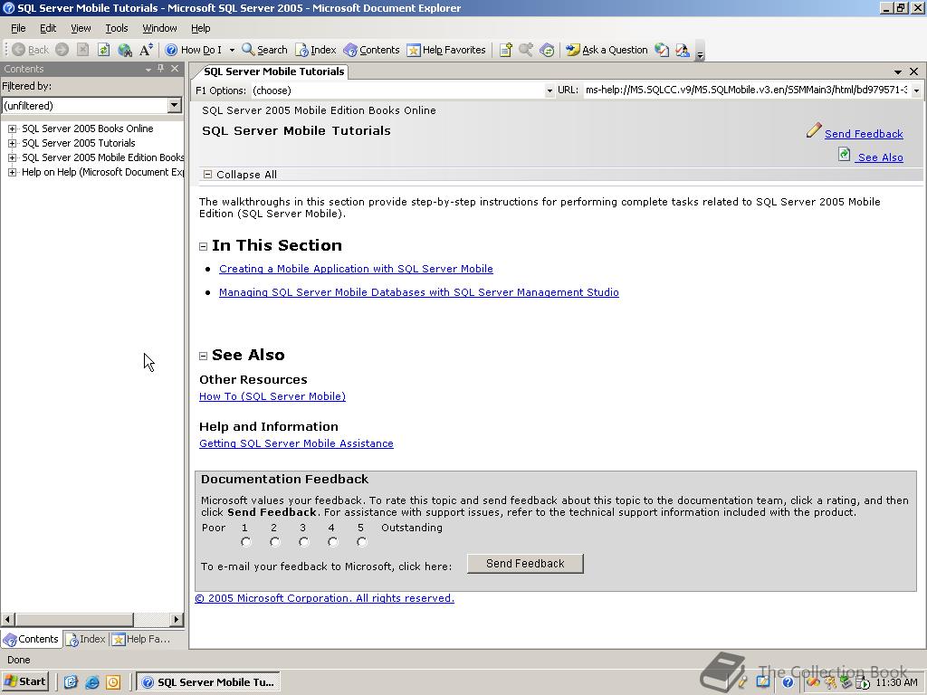This screenshot has height=695, width=927.
Task: Click the Check Question Status icon
Action: pyautogui.click(x=662, y=51)
